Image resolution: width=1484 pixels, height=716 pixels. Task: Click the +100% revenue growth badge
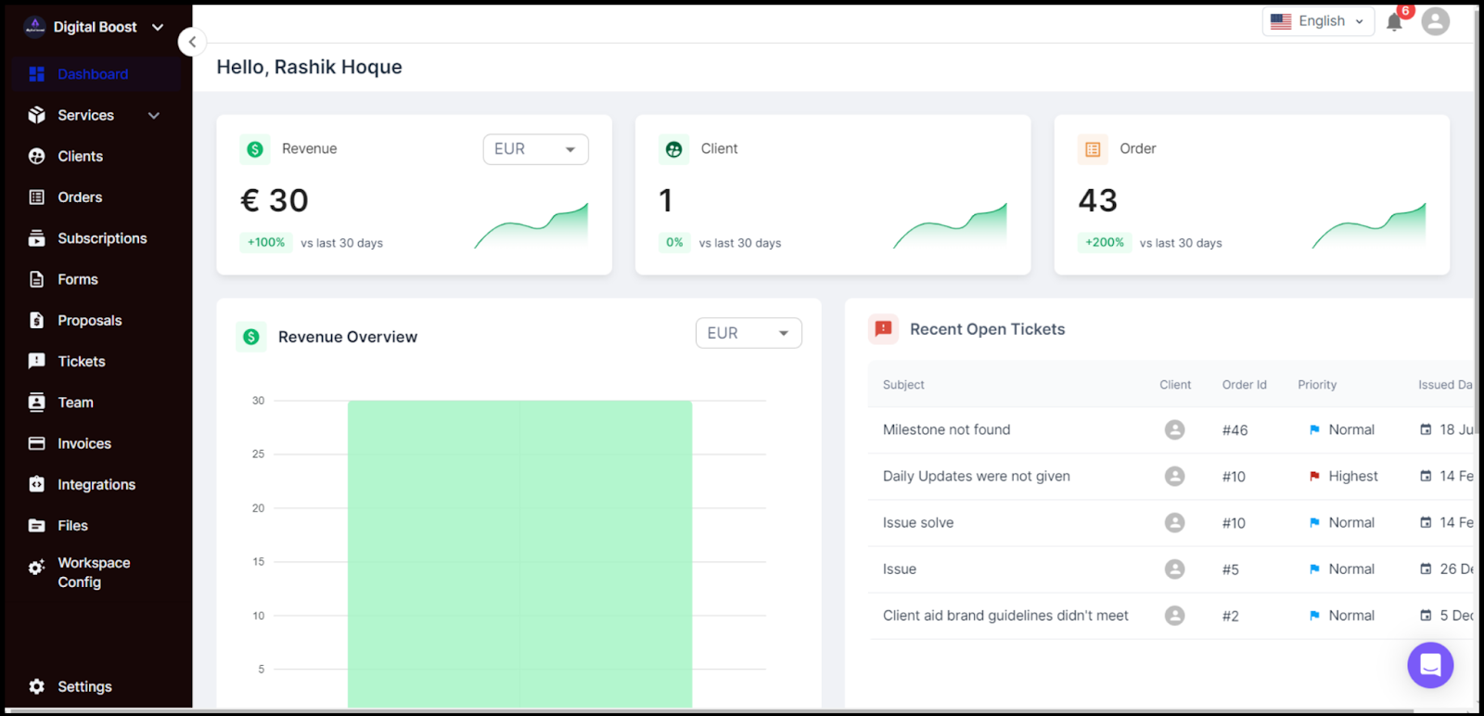[x=266, y=242]
